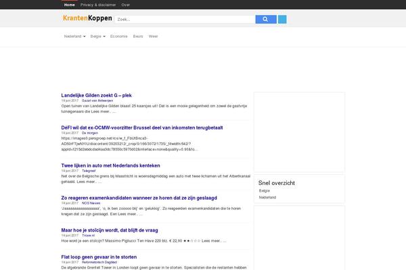Open the Over menu item
The height and width of the screenshot is (270, 406).
pos(126,5)
